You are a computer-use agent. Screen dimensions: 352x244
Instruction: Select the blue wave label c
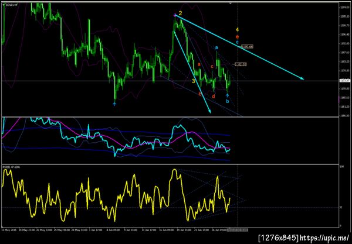237,42
